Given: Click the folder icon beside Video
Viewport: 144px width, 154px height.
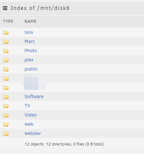Looking at the screenshot, I should [x=6, y=115].
